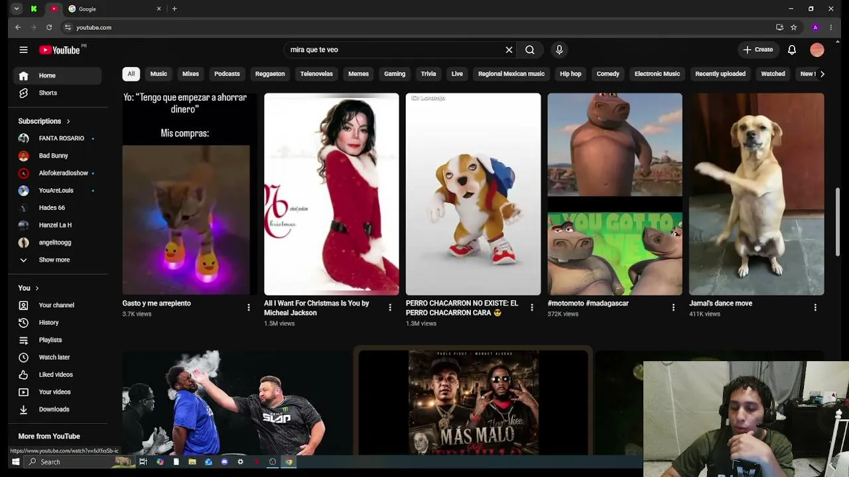The width and height of the screenshot is (849, 477).
Task: Choose the Electronic Music chip
Action: tap(657, 74)
